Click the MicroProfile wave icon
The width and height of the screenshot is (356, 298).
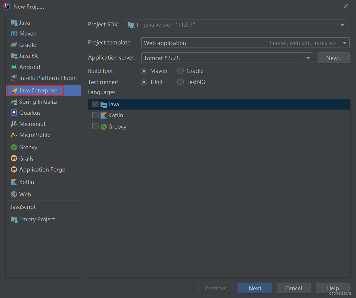tap(14, 135)
